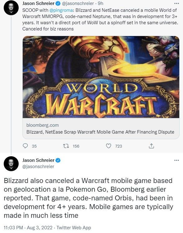Open the bloomberg.com link card domain
Viewport: 183px width, 233px height.
[43, 125]
